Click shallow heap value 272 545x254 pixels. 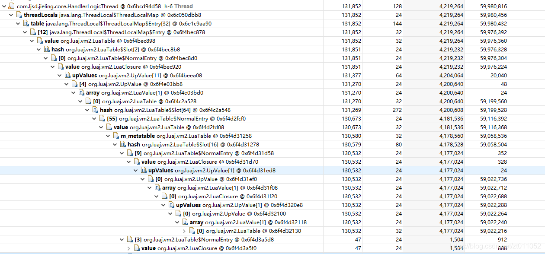(x=397, y=110)
